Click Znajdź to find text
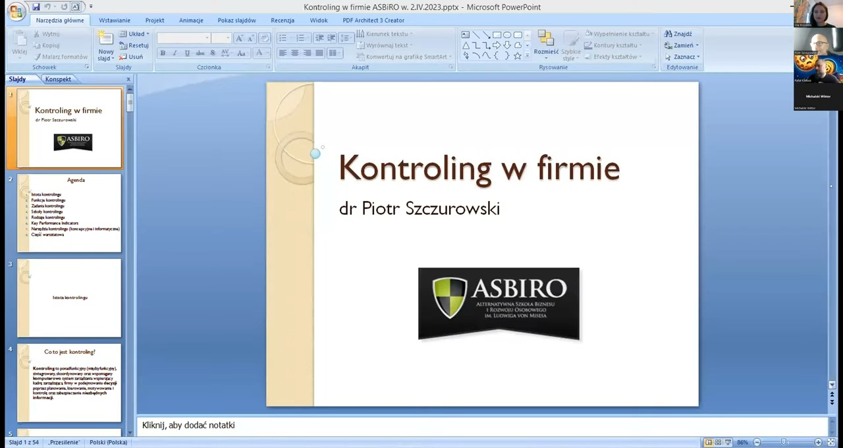This screenshot has width=843, height=448. (678, 34)
